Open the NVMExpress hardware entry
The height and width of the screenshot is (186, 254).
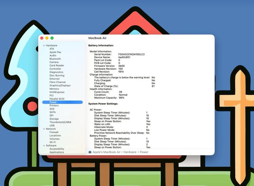click(57, 92)
